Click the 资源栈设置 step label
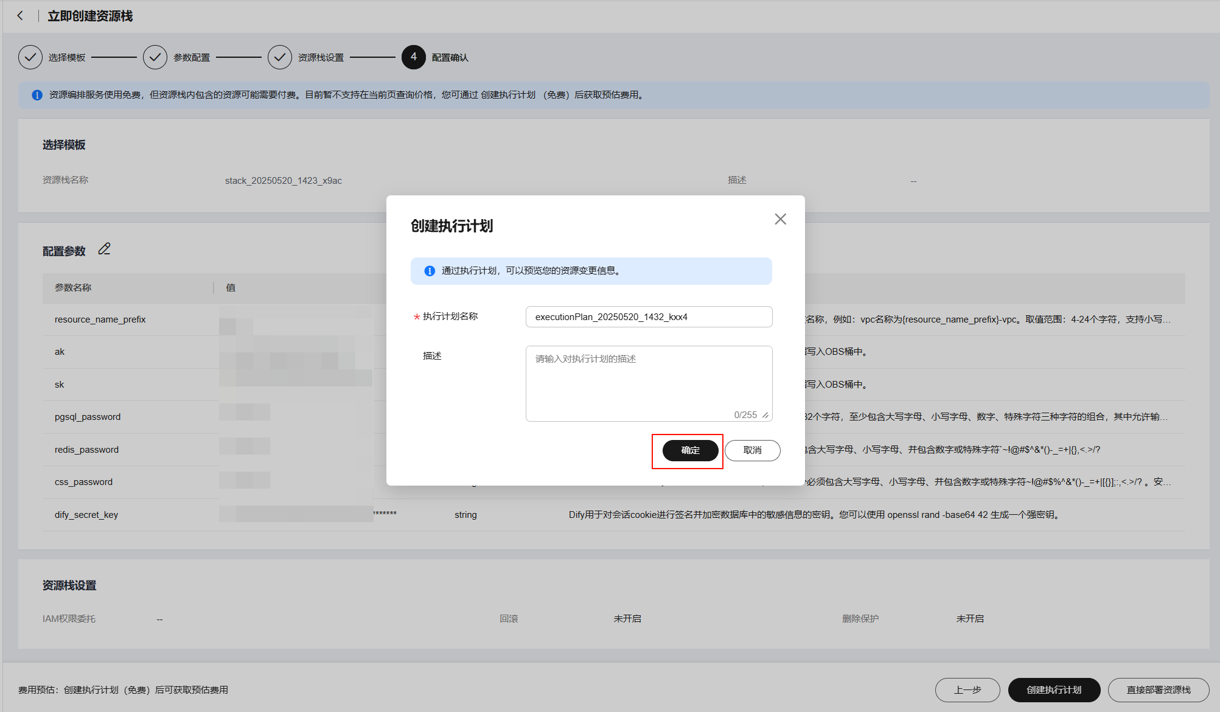This screenshot has width=1220, height=712. (x=321, y=57)
